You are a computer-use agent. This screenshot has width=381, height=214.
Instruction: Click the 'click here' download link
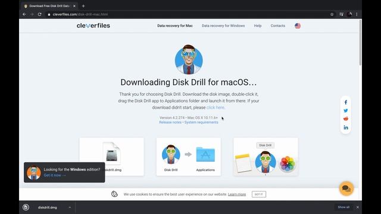[216, 108]
